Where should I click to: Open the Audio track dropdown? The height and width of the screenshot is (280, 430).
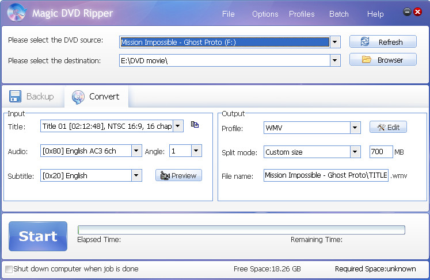pyautogui.click(x=136, y=151)
